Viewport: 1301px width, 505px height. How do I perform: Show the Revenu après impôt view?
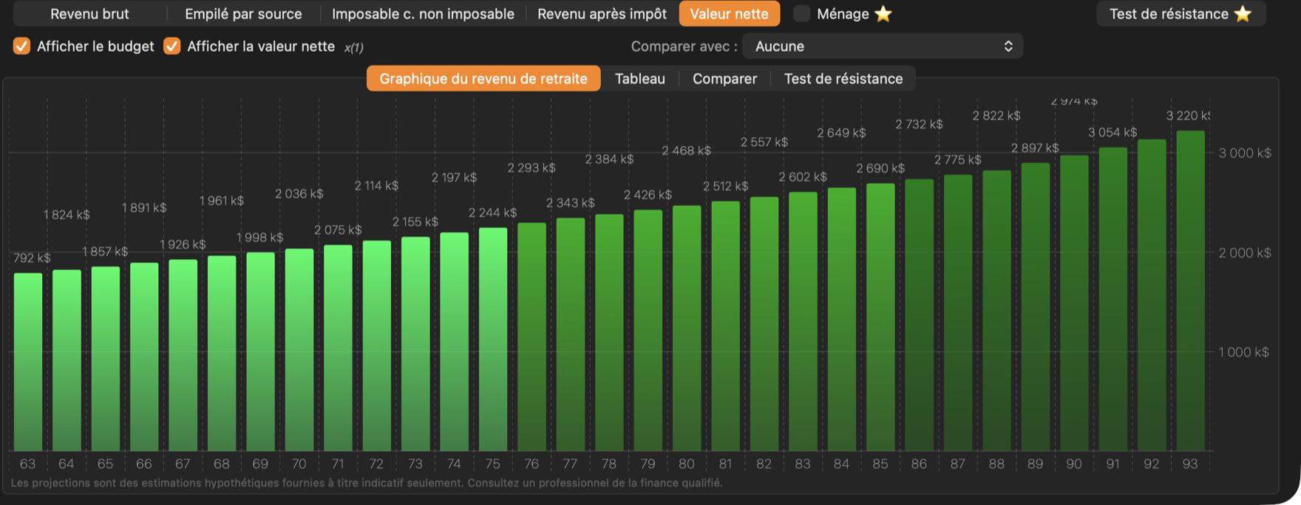click(x=602, y=14)
